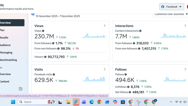Screen dimensions: 188x106
Task: Open the Visits card title
Action: point(39,69)
